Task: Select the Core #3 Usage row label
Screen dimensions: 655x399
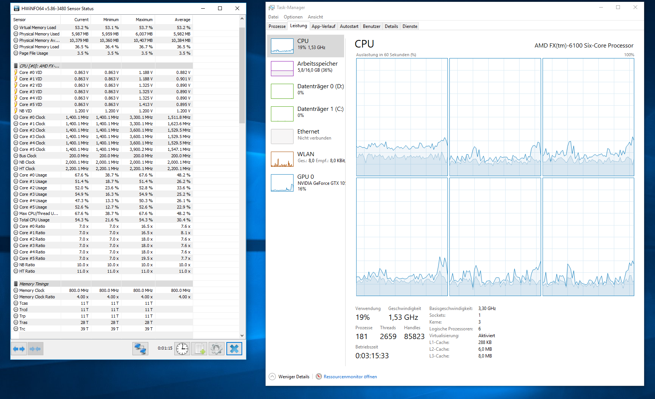Action: (33, 194)
